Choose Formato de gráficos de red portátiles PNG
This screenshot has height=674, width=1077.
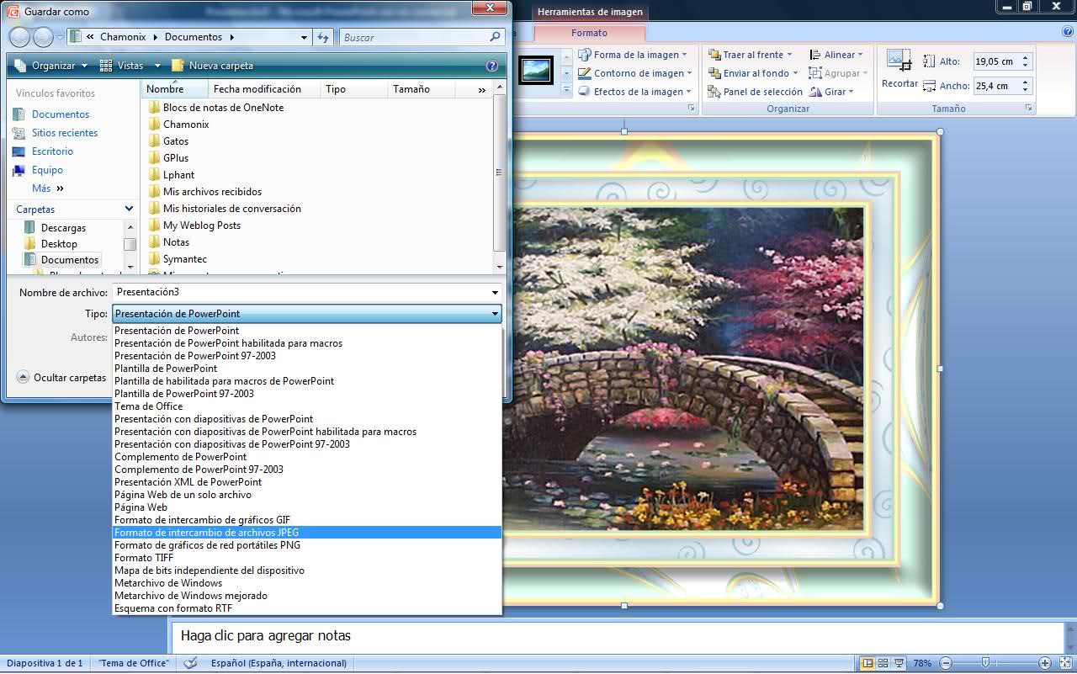point(307,545)
